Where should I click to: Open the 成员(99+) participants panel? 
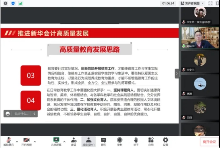[x=89, y=142]
